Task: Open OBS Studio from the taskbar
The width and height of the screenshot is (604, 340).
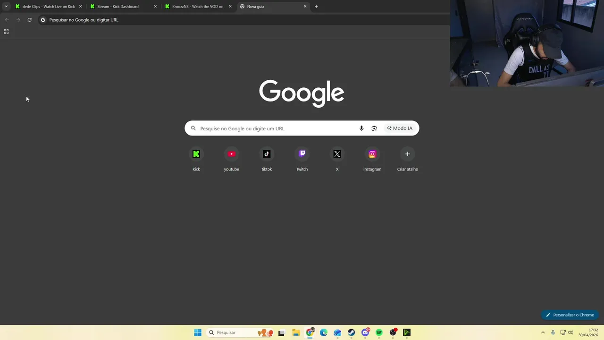Action: pyautogui.click(x=393, y=332)
